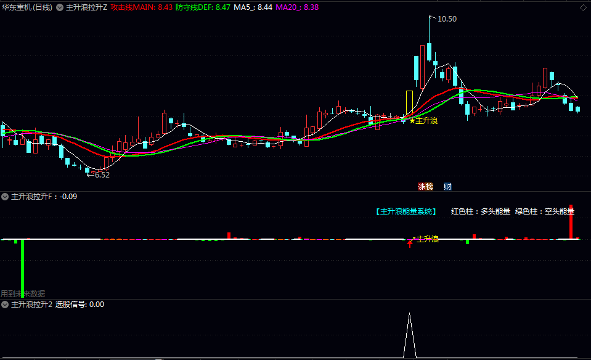
Task: Click the 【主升浪能量系统】 title text
Action: pyautogui.click(x=406, y=211)
